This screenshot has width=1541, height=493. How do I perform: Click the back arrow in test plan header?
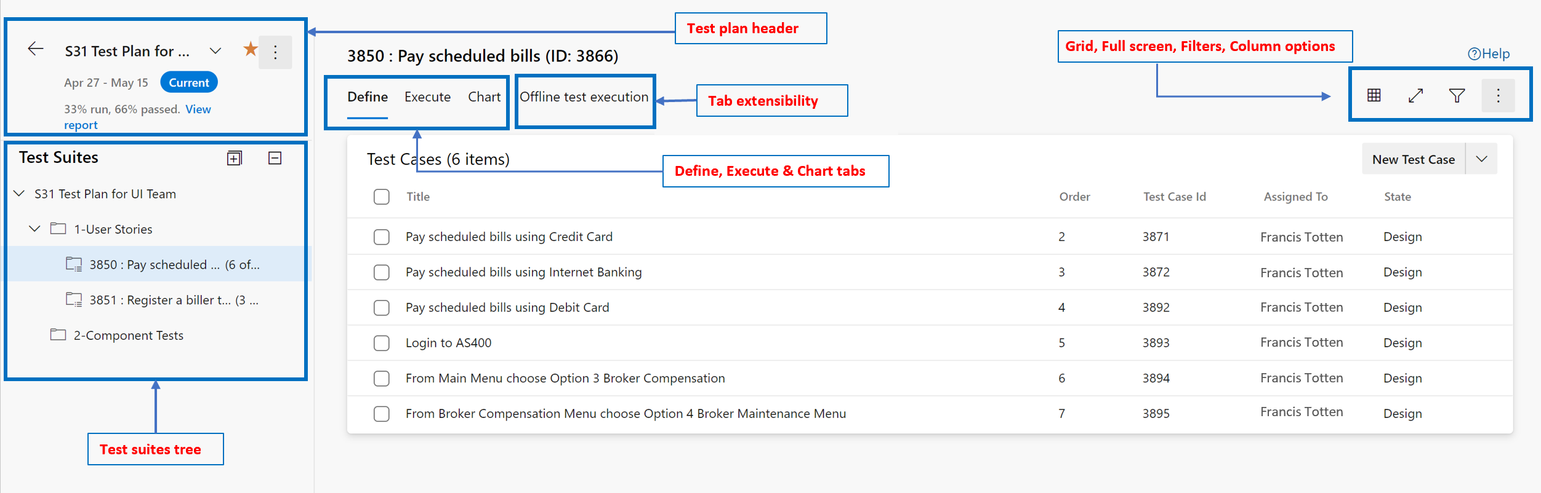click(36, 49)
